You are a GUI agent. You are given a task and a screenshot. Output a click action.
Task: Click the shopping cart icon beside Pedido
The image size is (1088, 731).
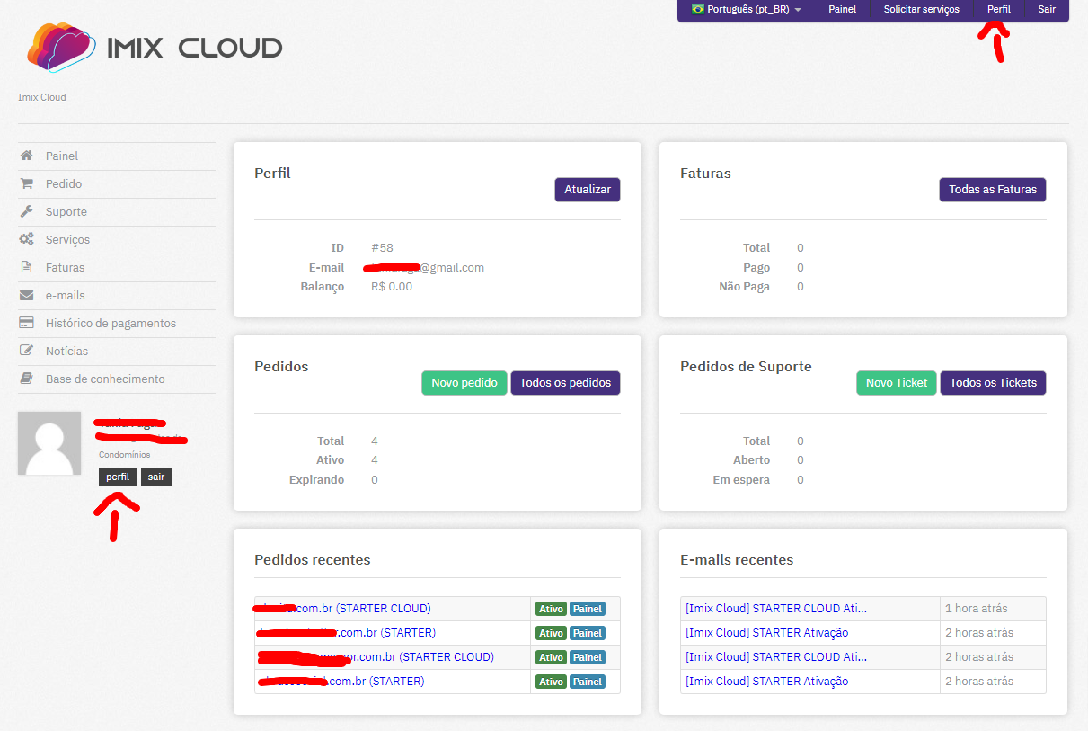[27, 183]
